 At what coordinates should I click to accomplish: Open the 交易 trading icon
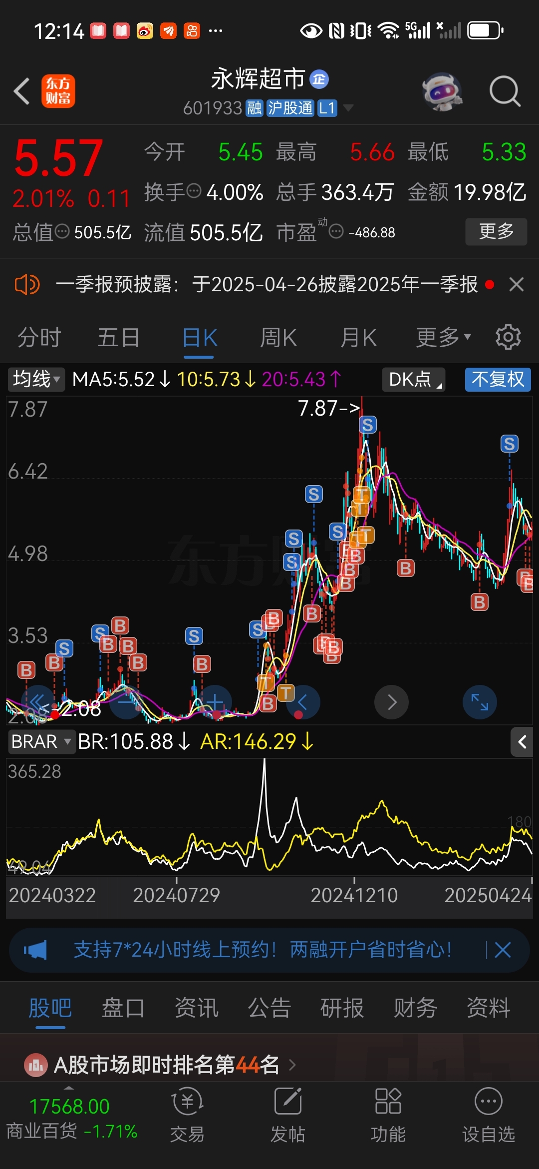[x=187, y=1115]
